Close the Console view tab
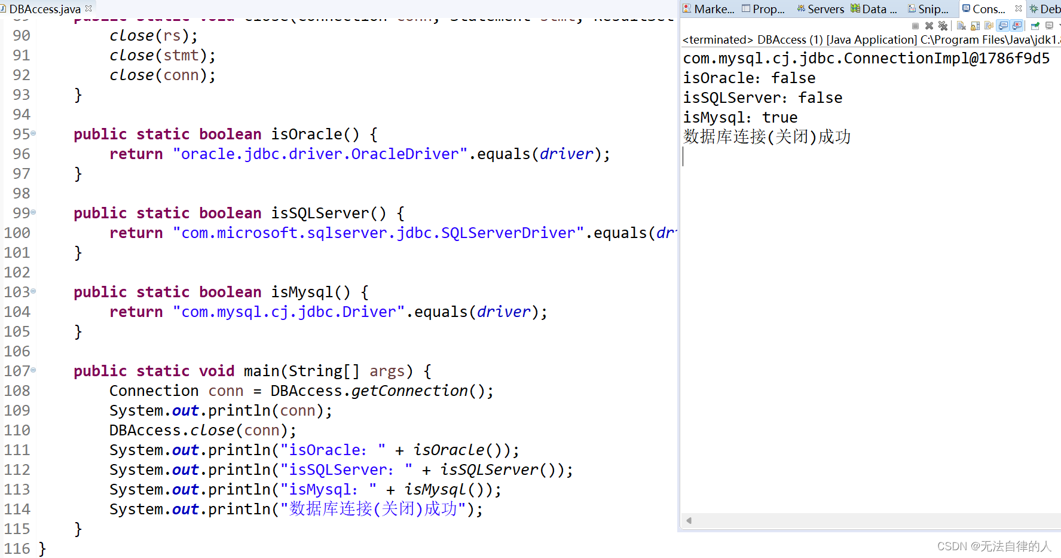The image size is (1061, 558). click(x=1018, y=8)
